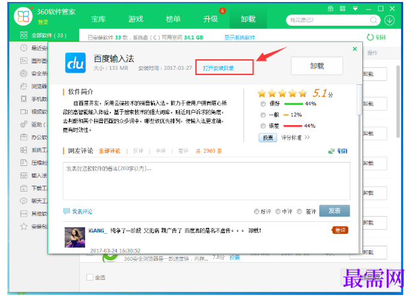Click the 安全杀毒 sidebar icon
This screenshot has width=417, height=299.
pyautogui.click(x=24, y=73)
